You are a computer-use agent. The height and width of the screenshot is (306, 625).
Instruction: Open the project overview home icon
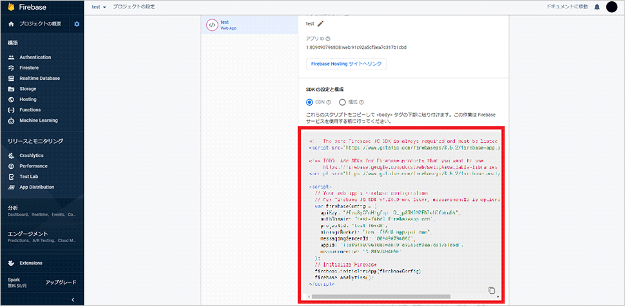[x=11, y=24]
